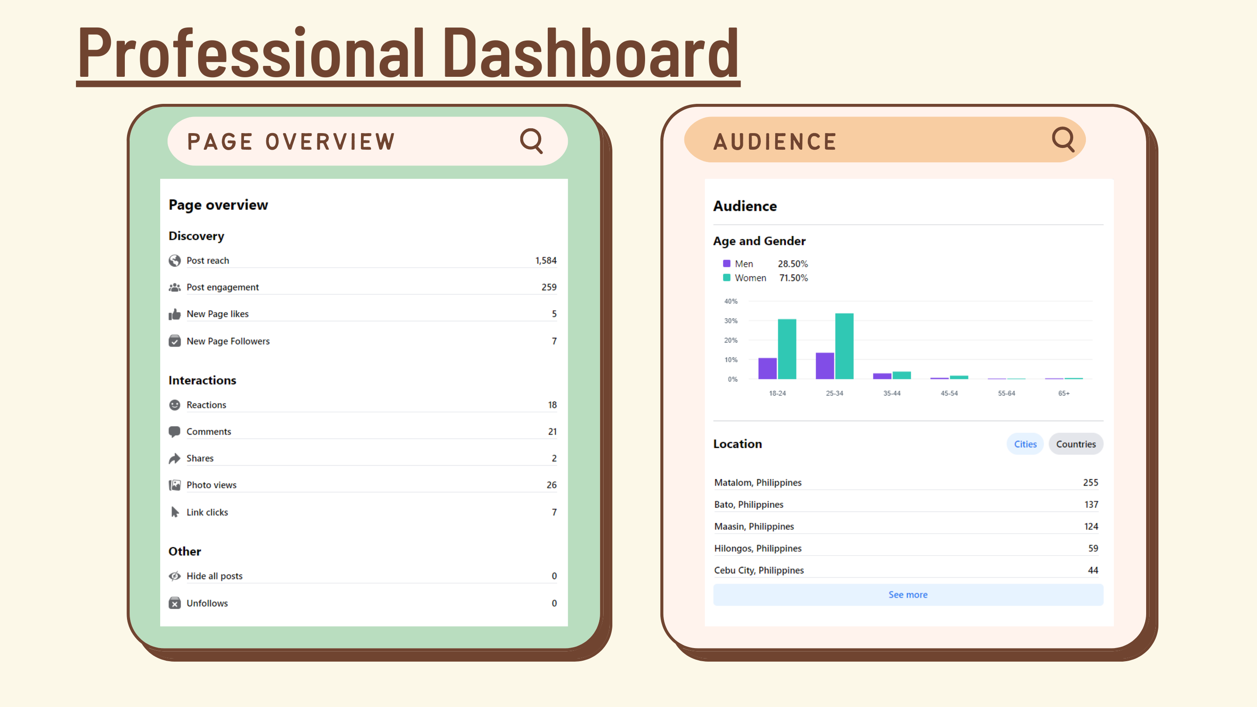Click the smiley icon beside Reactions
Image resolution: width=1257 pixels, height=707 pixels.
pyautogui.click(x=175, y=405)
